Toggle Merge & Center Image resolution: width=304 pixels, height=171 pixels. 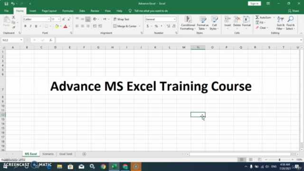125,26
